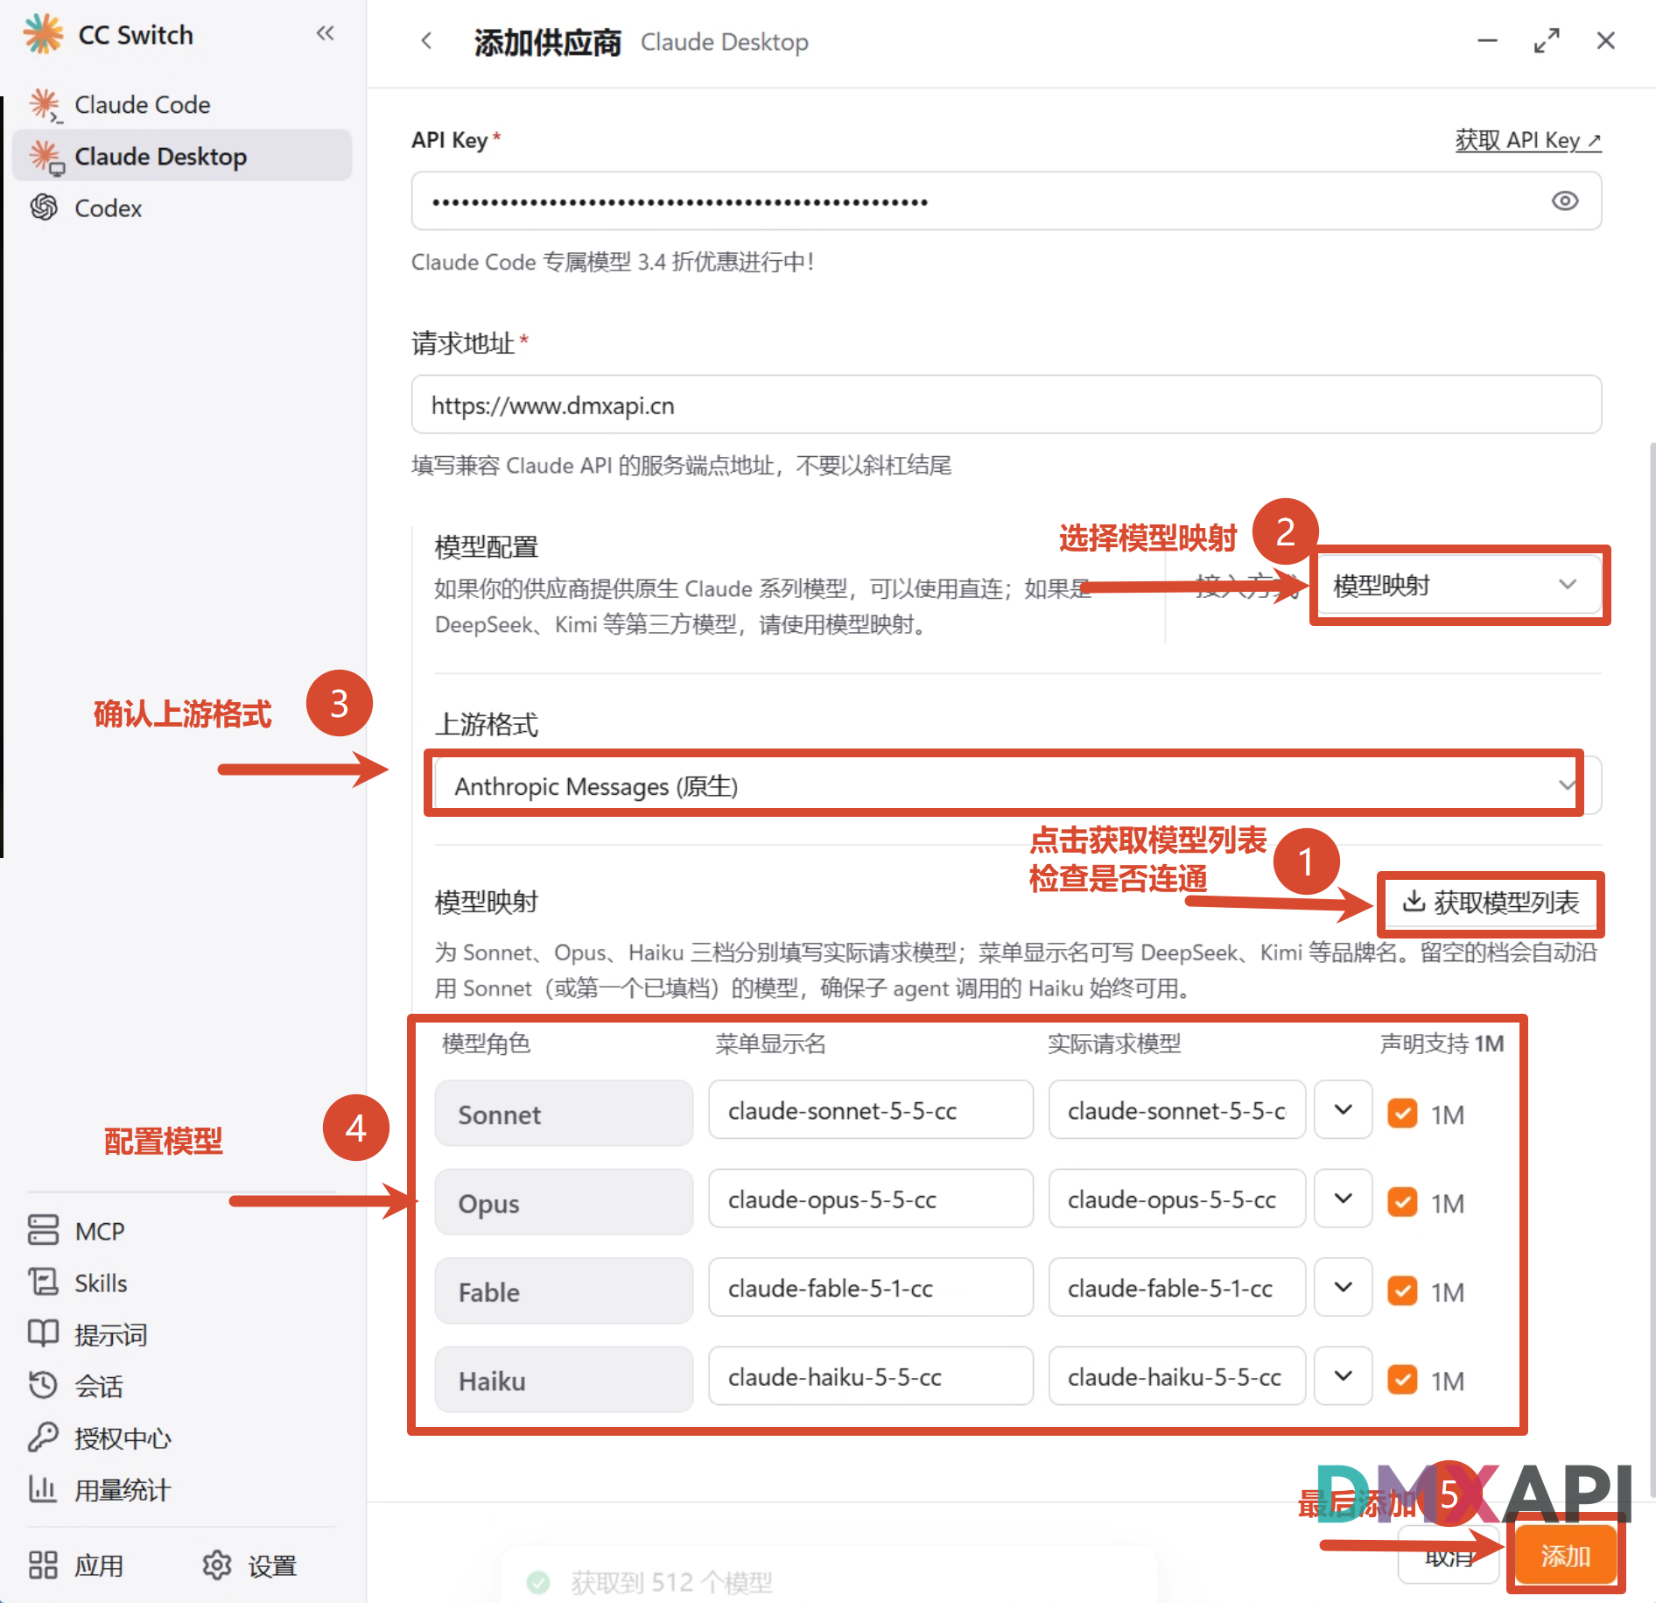Open Codex in the sidebar

click(182, 207)
